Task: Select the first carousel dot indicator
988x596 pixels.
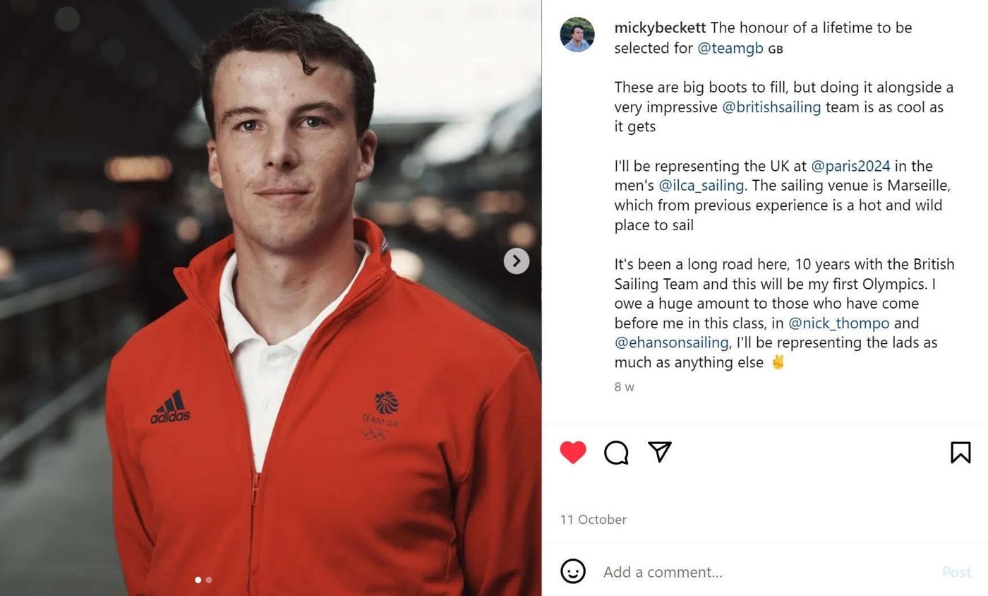Action: pos(198,580)
